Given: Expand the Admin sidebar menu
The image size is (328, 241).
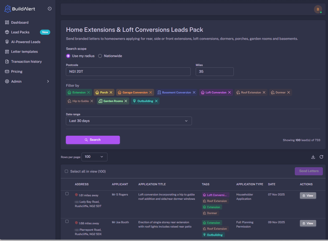Looking at the screenshot, I should click(x=27, y=81).
